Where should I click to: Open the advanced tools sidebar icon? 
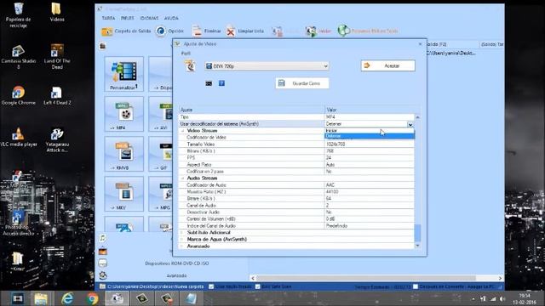click(x=102, y=275)
